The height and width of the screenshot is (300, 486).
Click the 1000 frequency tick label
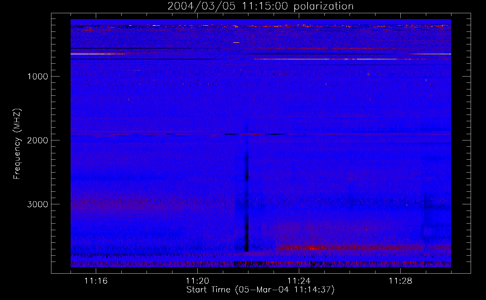point(38,76)
